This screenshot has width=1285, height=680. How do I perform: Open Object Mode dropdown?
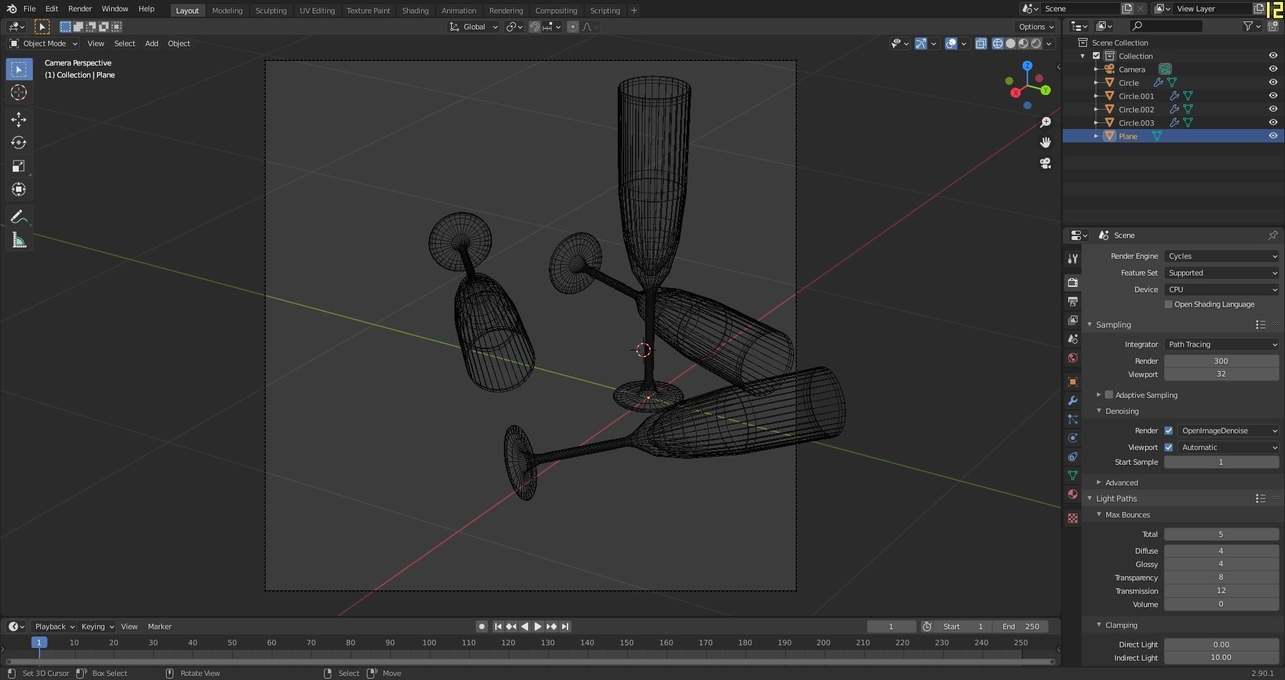(x=44, y=43)
